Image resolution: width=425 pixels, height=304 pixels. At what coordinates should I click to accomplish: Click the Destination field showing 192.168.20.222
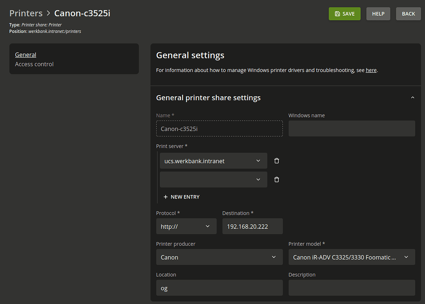(252, 226)
